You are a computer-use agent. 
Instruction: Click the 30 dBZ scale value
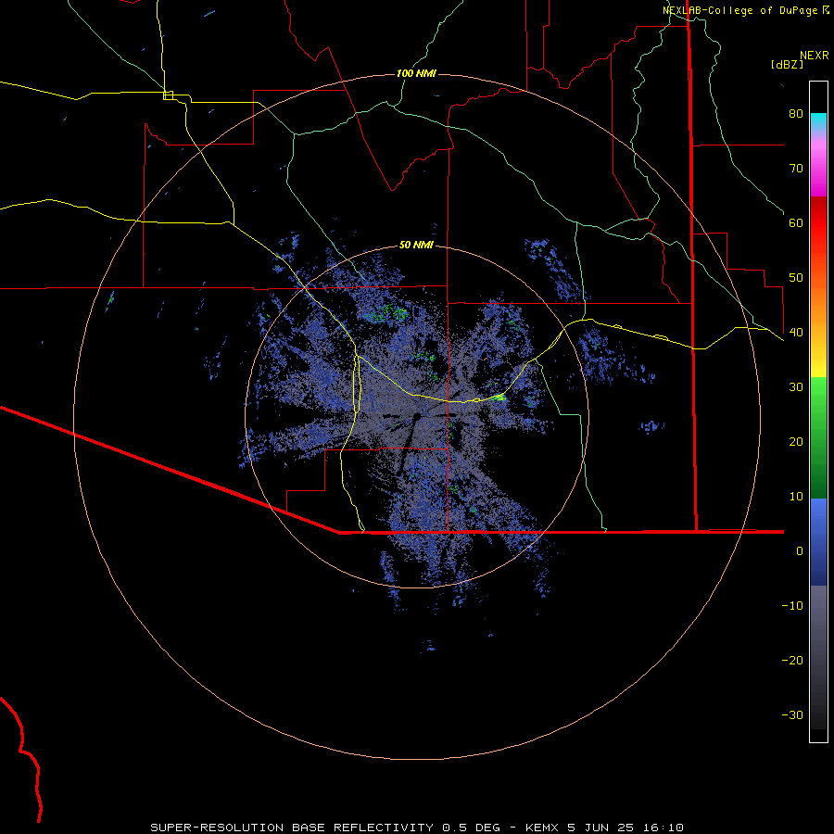click(796, 387)
